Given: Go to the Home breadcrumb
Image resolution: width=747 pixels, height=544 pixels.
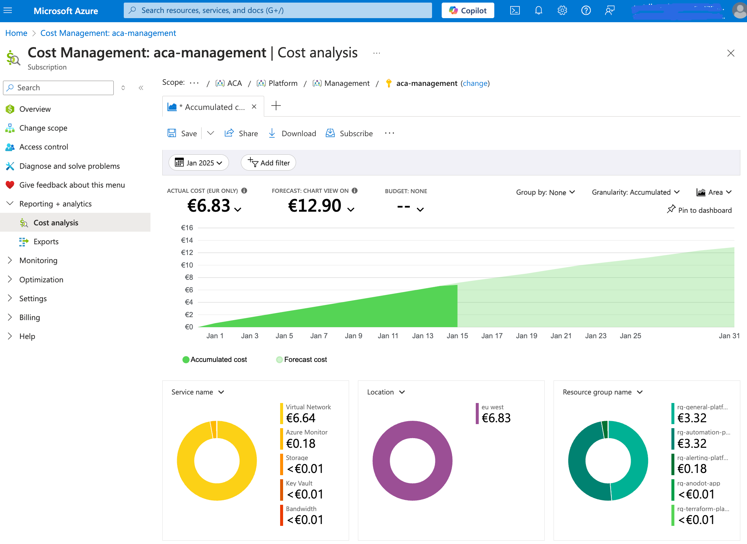Looking at the screenshot, I should coord(16,33).
